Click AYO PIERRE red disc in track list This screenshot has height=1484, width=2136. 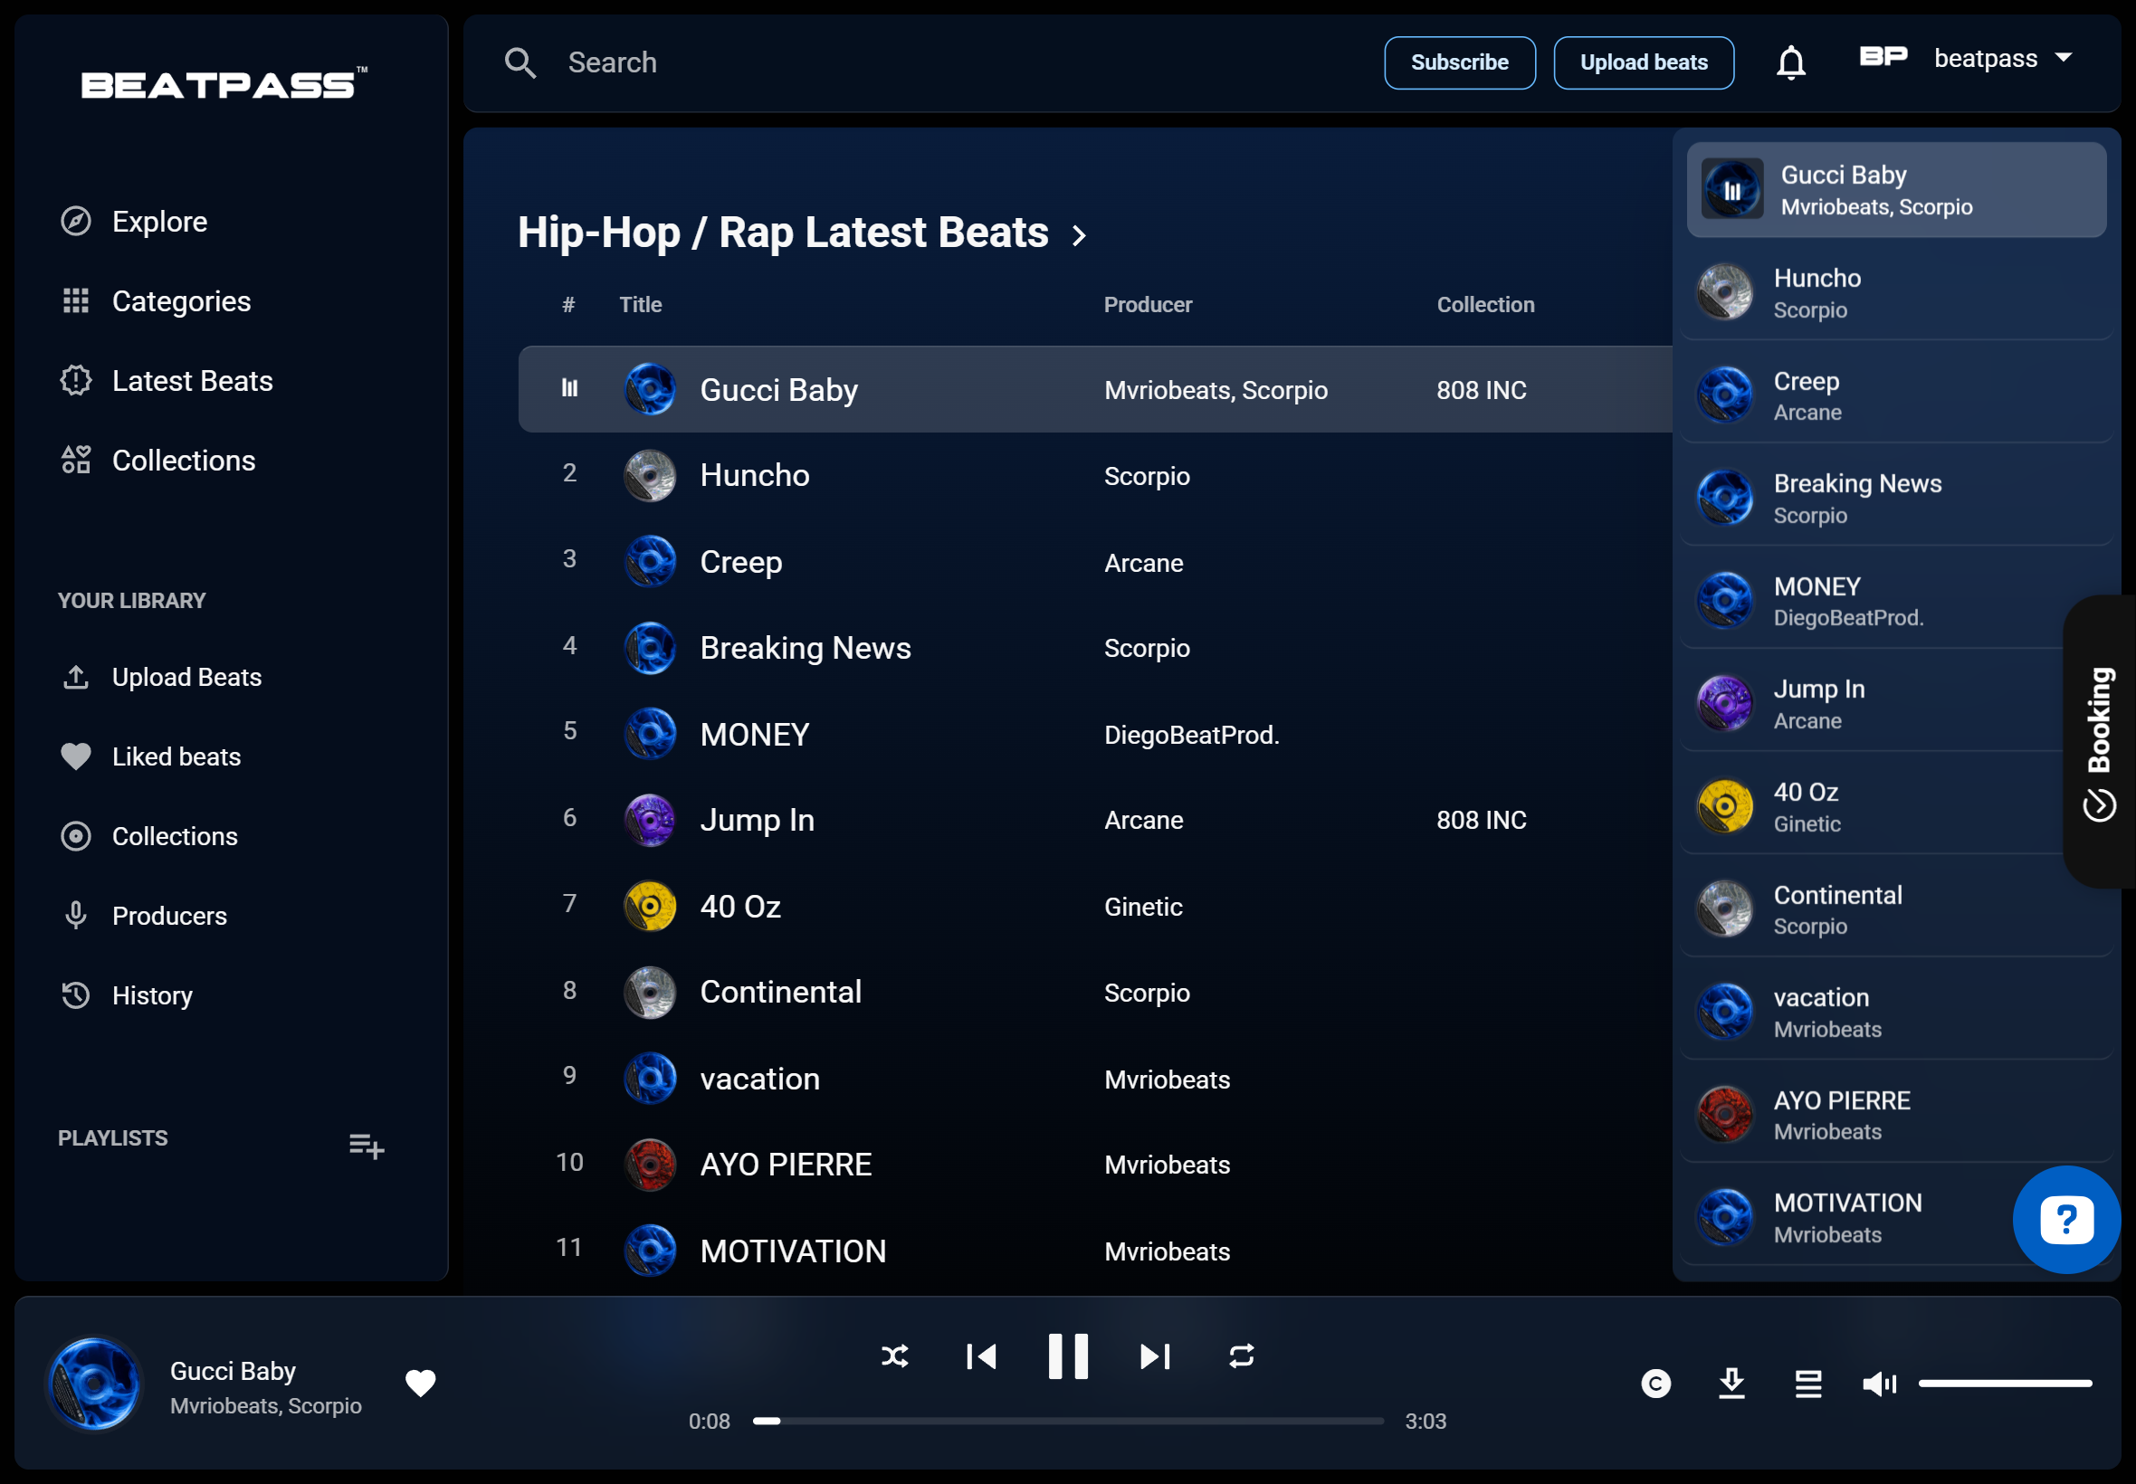pos(650,1165)
